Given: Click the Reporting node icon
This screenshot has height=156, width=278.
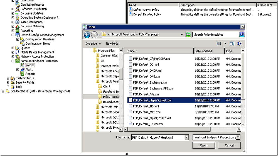Looking at the screenshot, I should pos(17,31).
